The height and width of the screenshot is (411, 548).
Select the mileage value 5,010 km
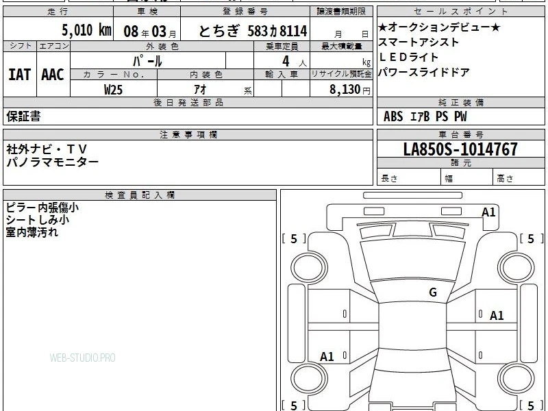(86, 30)
